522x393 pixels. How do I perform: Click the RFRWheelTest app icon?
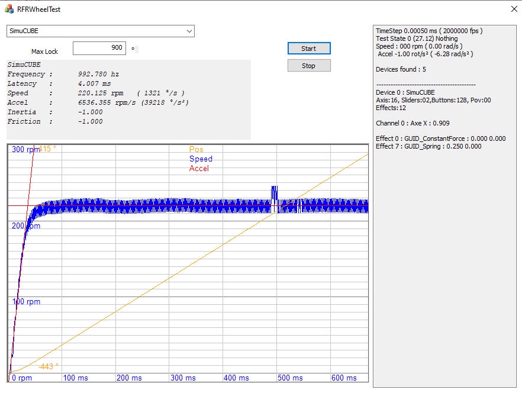click(9, 9)
